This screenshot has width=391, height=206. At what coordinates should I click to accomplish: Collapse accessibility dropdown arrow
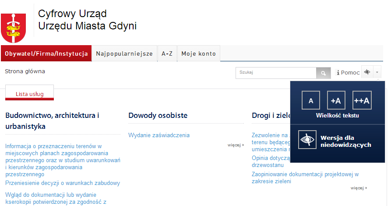coord(377,72)
